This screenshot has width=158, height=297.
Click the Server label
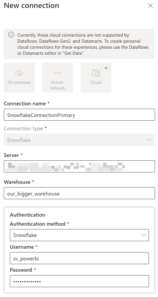(x=11, y=155)
